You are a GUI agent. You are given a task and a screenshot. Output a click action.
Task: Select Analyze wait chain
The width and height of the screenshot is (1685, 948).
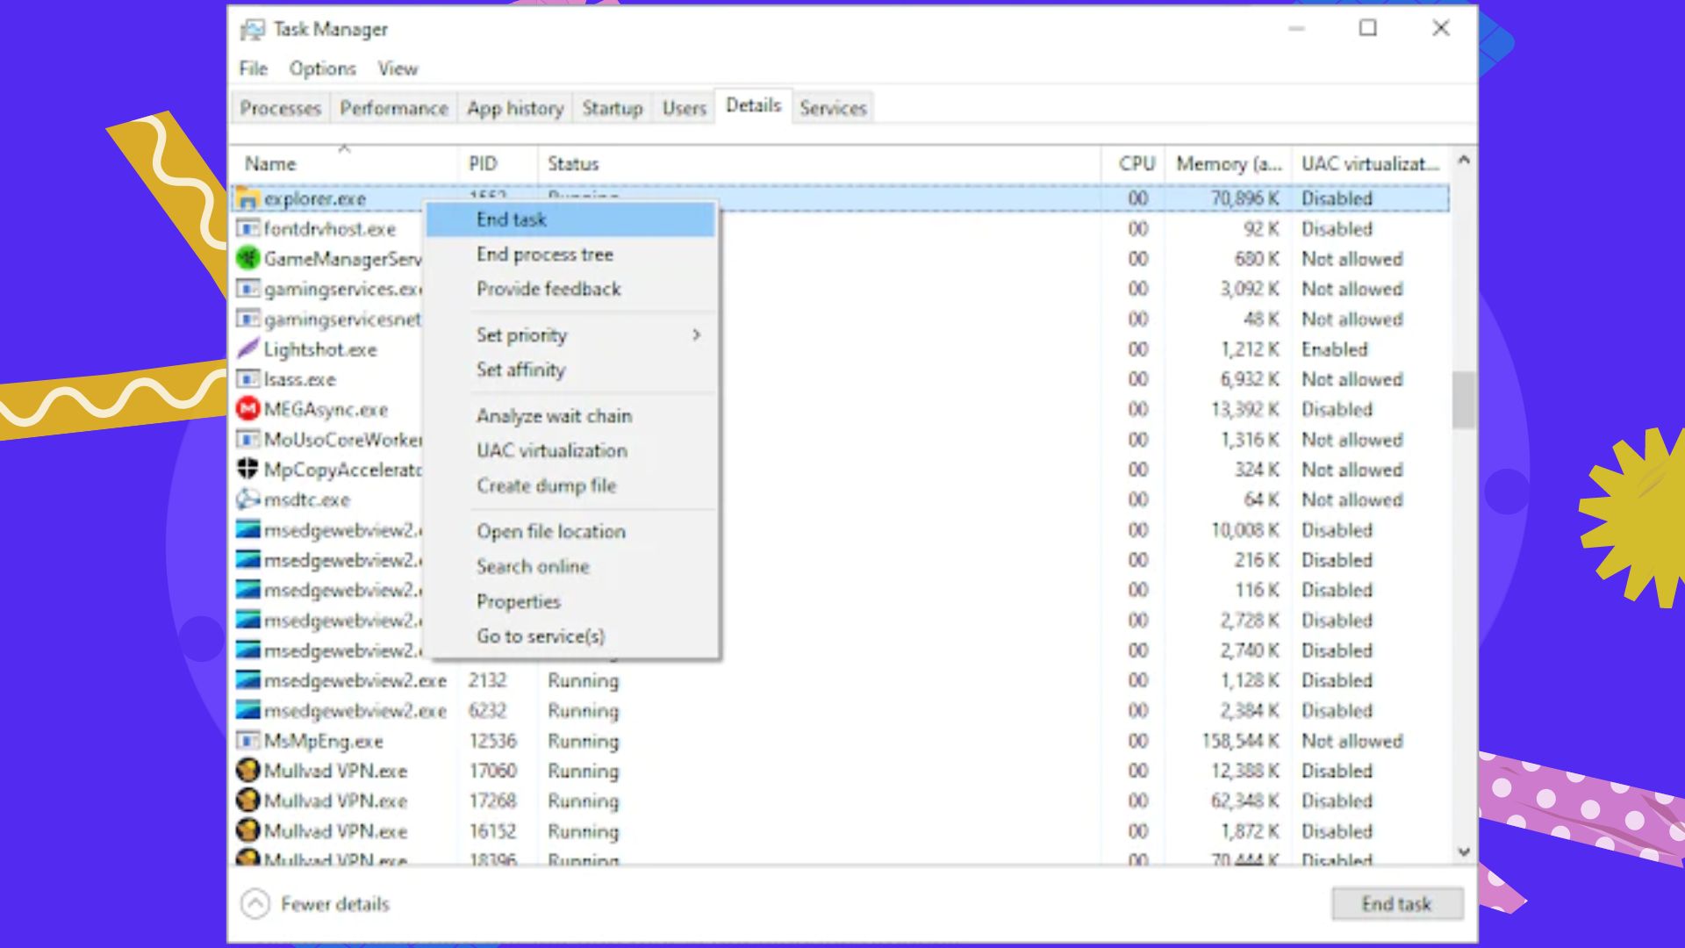pyautogui.click(x=570, y=416)
